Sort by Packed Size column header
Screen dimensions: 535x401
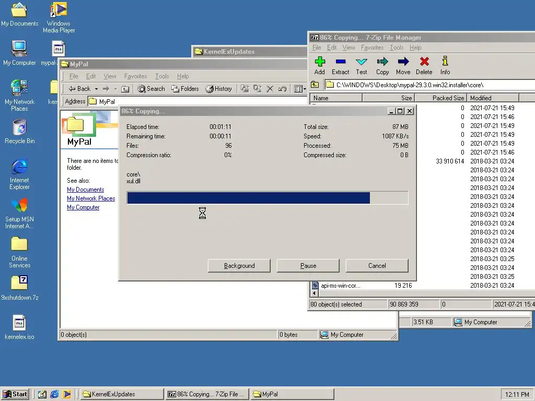[440, 98]
